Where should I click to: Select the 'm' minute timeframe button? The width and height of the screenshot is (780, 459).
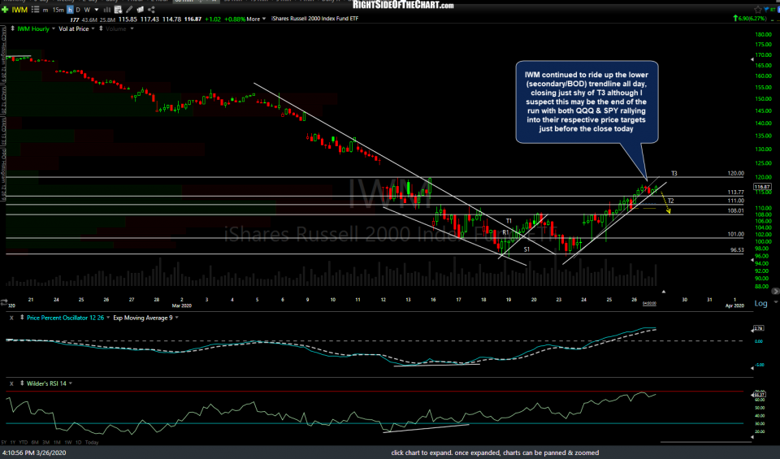[x=45, y=10]
